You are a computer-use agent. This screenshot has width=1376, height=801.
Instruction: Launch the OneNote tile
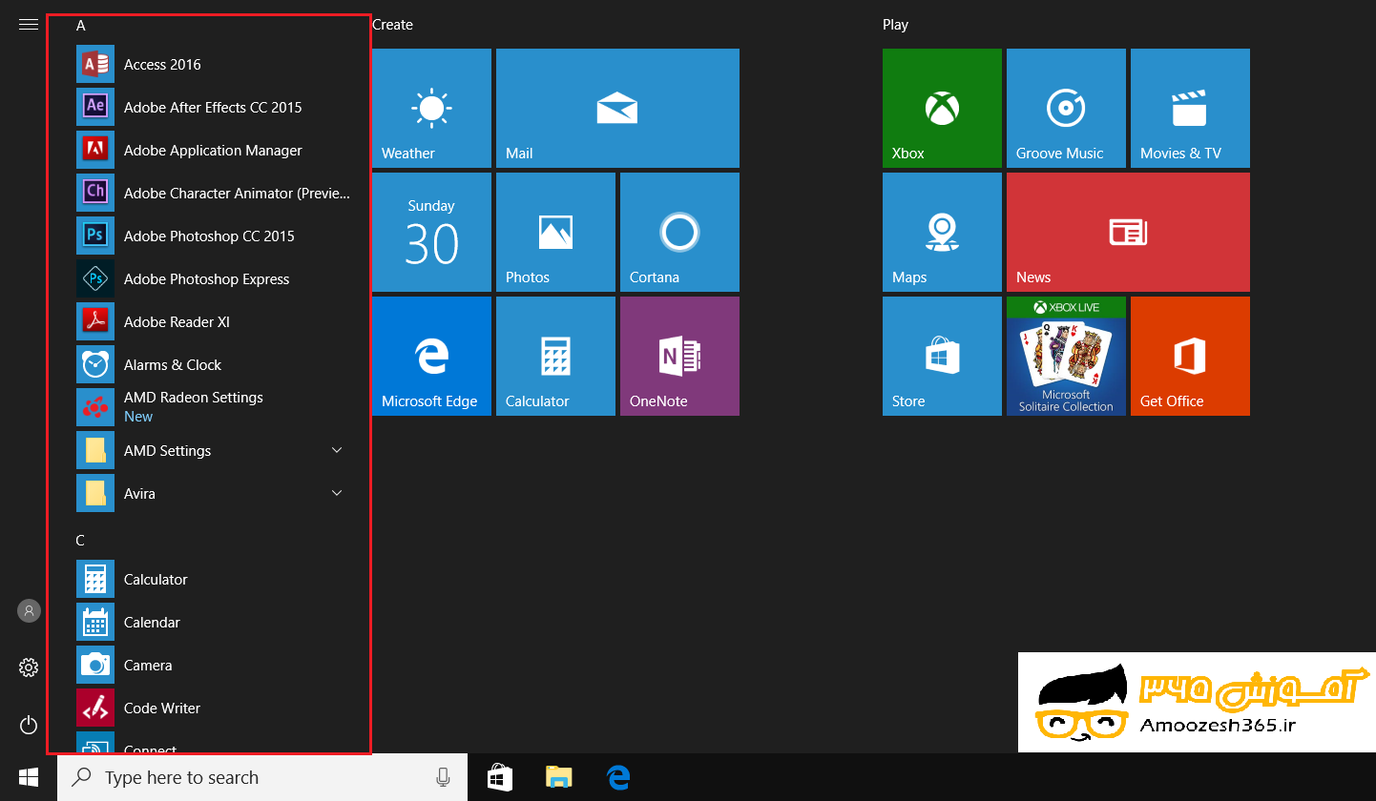pyautogui.click(x=679, y=357)
